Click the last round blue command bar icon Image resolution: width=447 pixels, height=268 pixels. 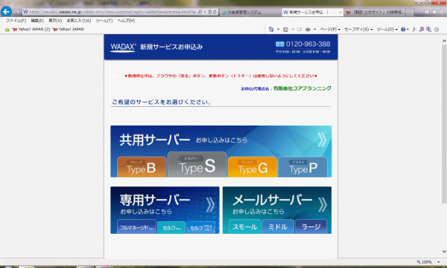click(437, 29)
